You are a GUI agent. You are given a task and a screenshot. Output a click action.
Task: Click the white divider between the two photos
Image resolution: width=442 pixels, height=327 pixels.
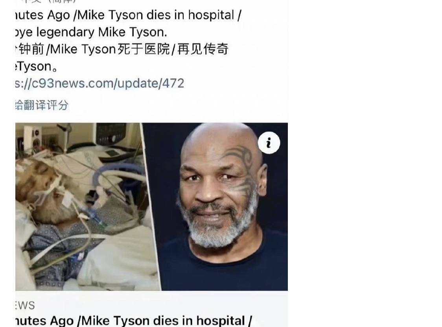point(151,206)
